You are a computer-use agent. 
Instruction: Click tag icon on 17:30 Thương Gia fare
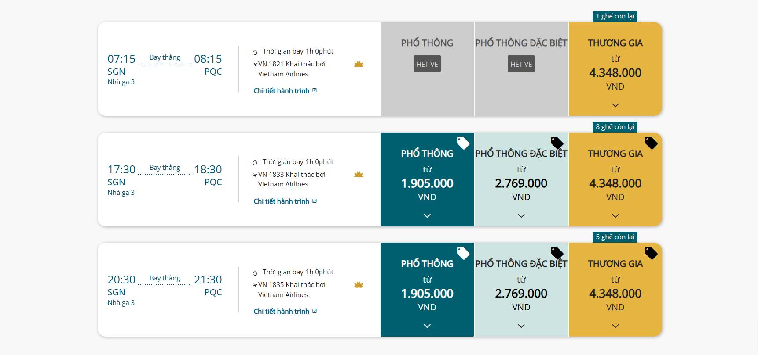pos(651,143)
